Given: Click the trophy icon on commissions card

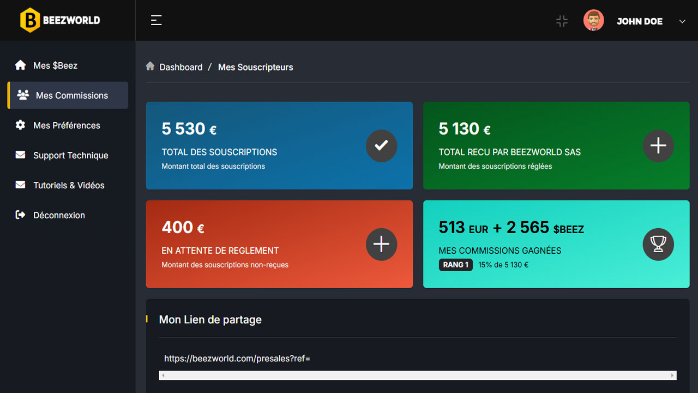Looking at the screenshot, I should coord(658,245).
